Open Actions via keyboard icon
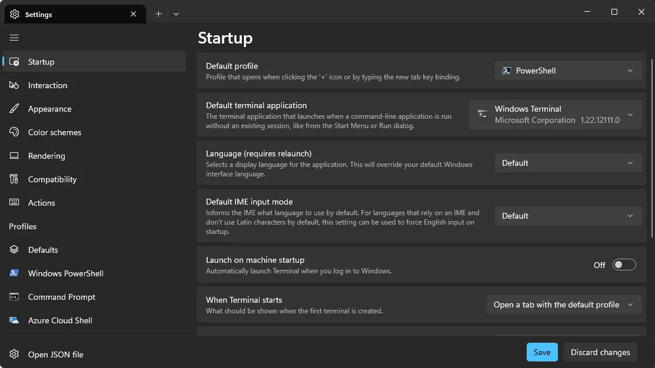 [14, 203]
